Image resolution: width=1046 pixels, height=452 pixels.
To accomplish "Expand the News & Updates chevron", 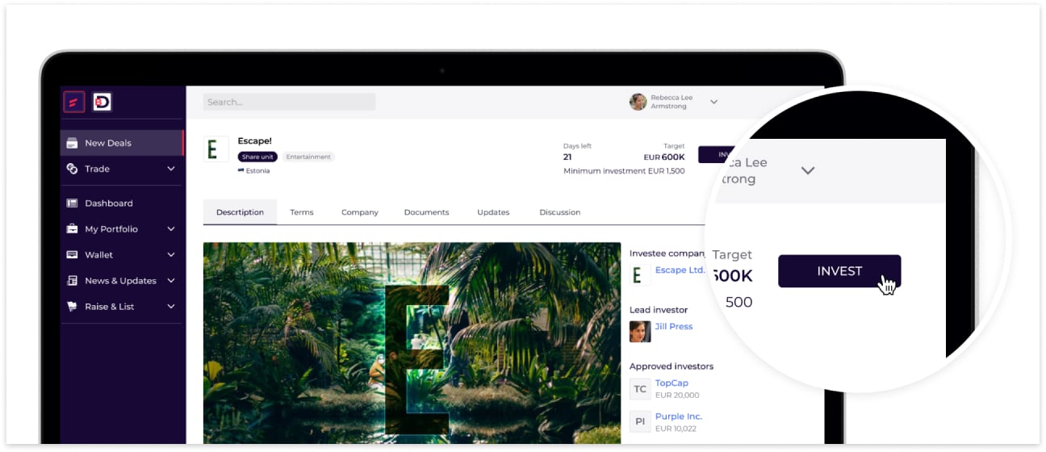I will pyautogui.click(x=171, y=281).
